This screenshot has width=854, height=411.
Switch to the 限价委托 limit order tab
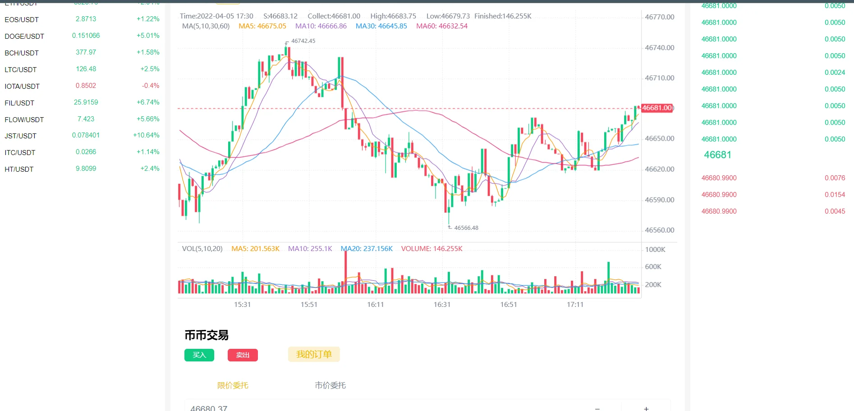pyautogui.click(x=233, y=385)
